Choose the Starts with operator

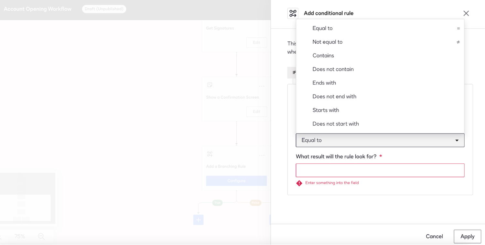coord(326,110)
